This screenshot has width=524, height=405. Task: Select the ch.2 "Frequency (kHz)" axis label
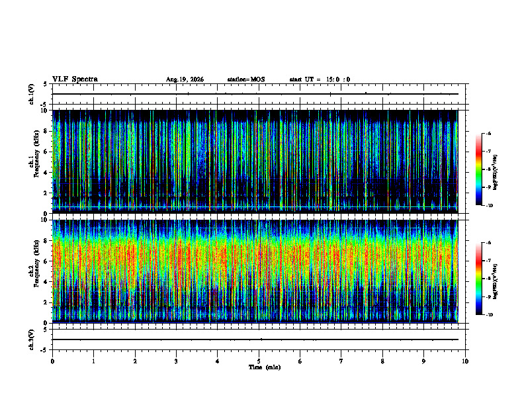pos(37,263)
